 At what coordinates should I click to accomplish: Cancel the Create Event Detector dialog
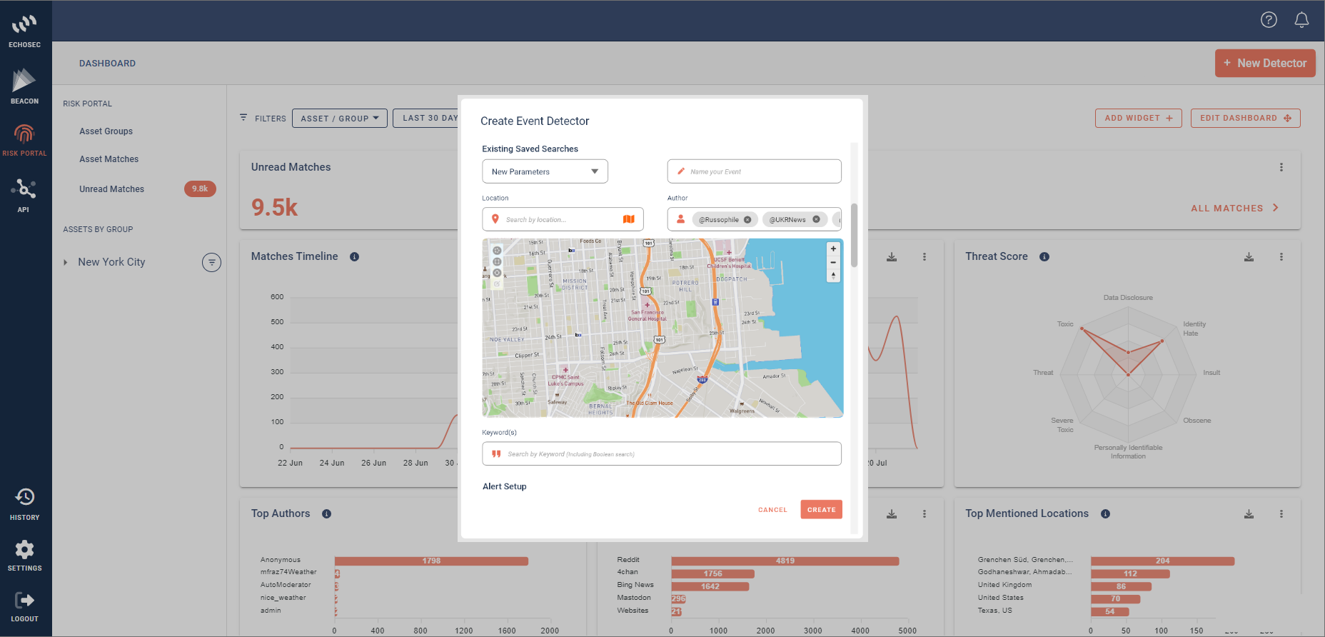tap(772, 510)
